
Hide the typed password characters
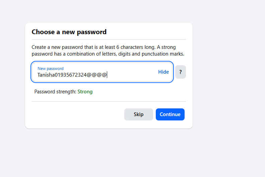point(163,72)
